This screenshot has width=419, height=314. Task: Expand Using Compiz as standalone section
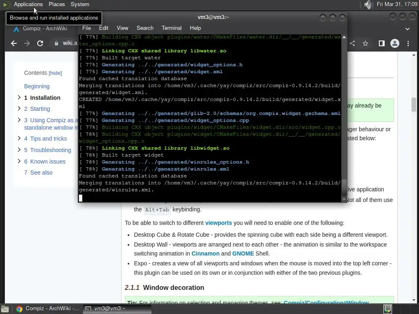coord(19,120)
